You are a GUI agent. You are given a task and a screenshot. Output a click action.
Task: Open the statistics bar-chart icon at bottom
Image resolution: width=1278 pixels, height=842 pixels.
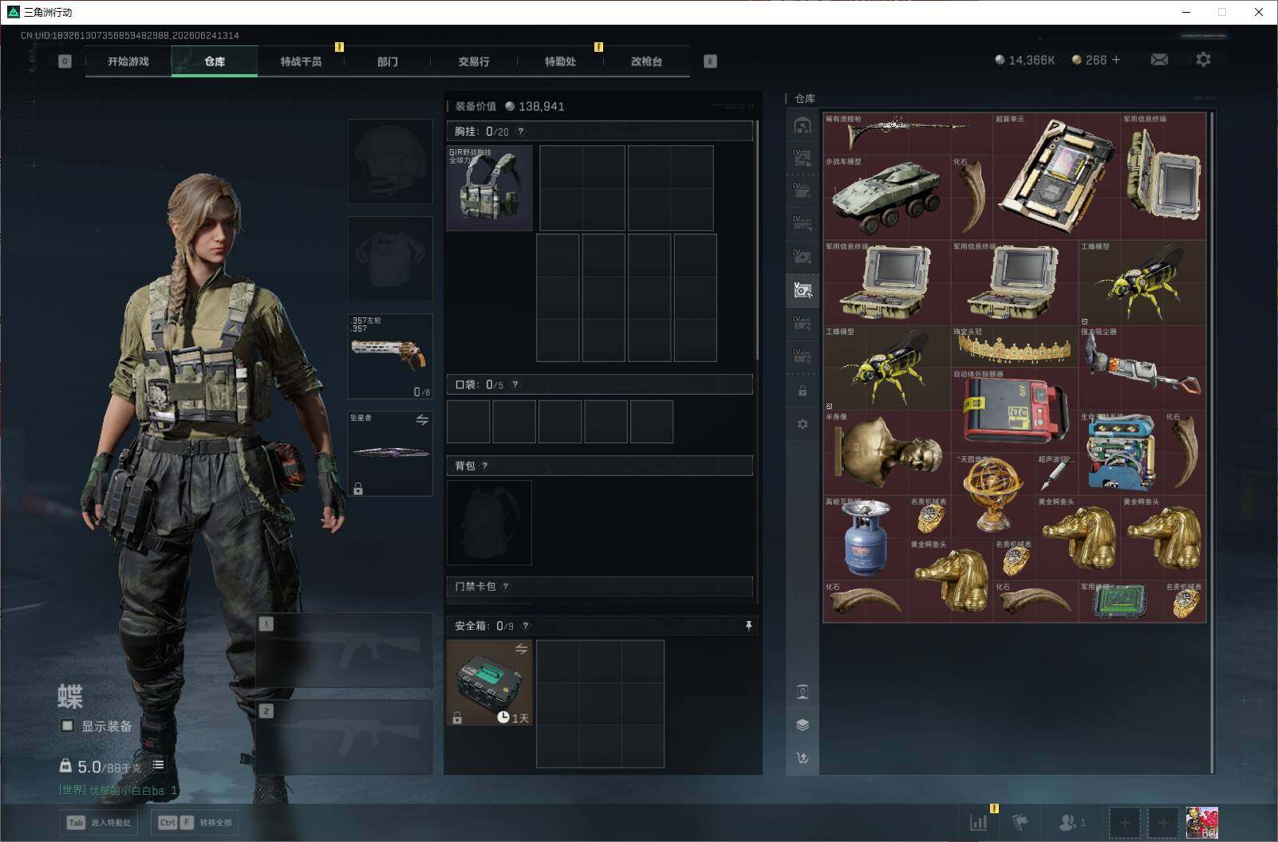(x=978, y=822)
